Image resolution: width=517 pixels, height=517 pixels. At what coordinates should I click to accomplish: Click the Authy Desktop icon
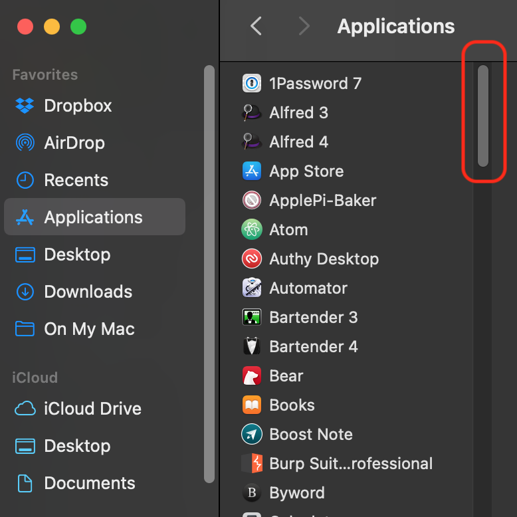[x=252, y=259]
